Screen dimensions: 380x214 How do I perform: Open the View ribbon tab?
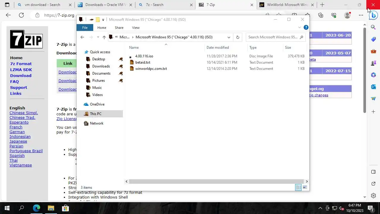click(x=136, y=28)
